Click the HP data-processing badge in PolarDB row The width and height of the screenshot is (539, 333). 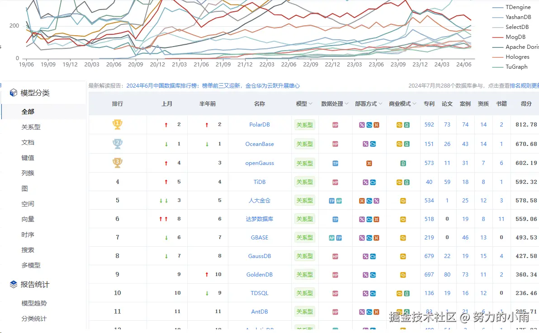tap(335, 125)
